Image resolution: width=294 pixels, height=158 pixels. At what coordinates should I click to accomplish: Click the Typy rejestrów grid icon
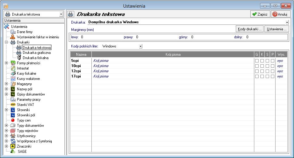13,131
